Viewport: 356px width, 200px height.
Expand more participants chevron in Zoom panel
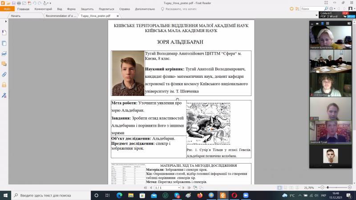click(331, 166)
